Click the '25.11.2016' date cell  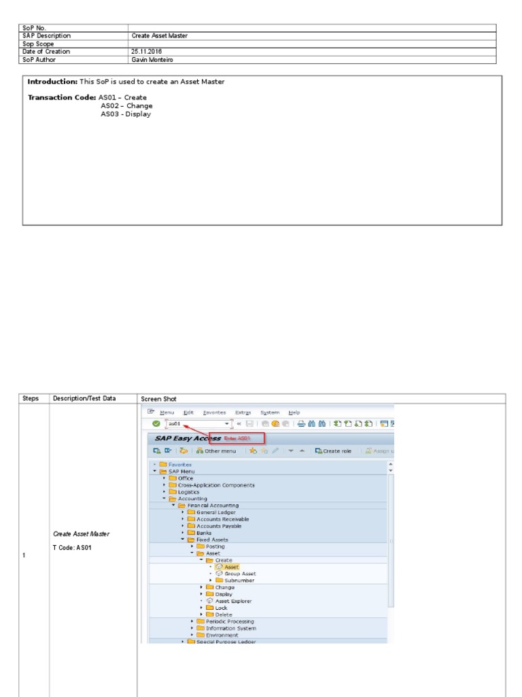click(312, 52)
